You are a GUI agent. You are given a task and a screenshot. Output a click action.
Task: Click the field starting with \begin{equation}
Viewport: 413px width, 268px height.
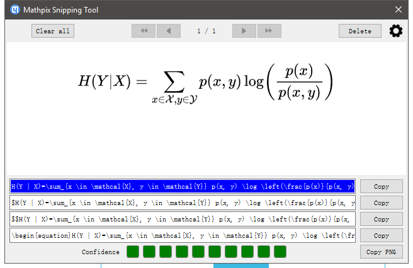coord(183,235)
